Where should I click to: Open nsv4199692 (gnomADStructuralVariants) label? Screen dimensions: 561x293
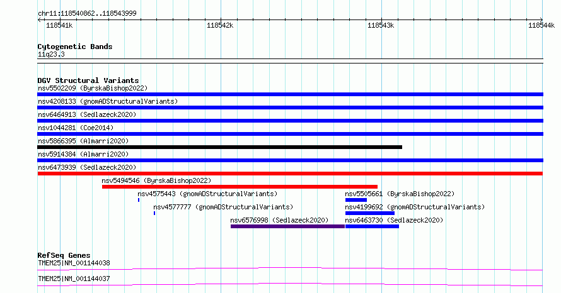pos(415,207)
